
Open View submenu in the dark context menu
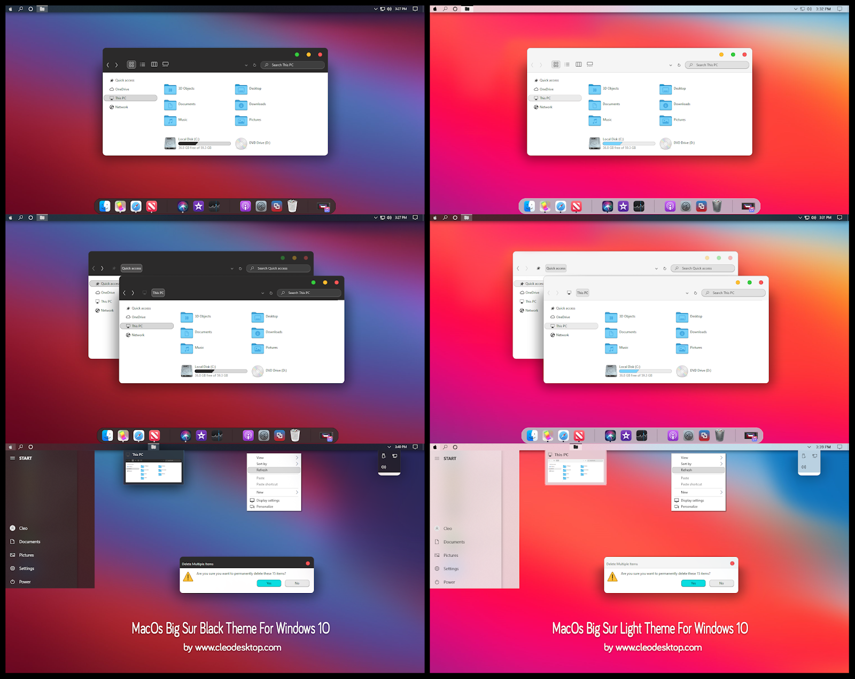point(274,457)
